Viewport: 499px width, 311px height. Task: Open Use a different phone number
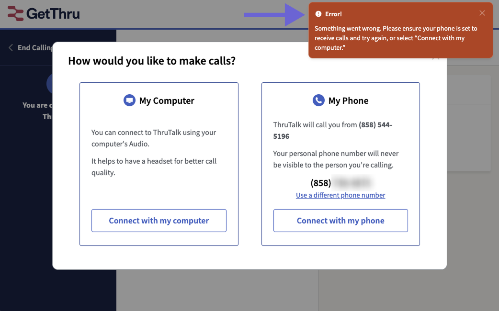click(340, 195)
